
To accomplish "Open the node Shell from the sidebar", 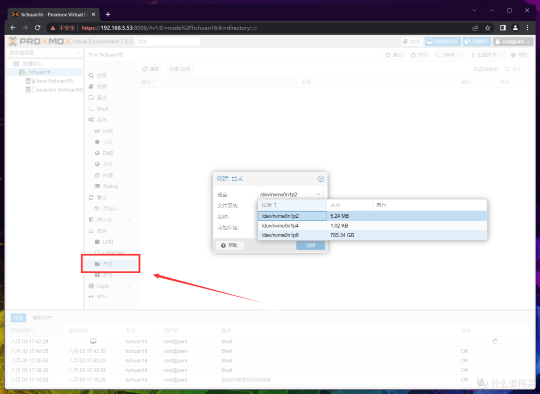I will (x=102, y=109).
